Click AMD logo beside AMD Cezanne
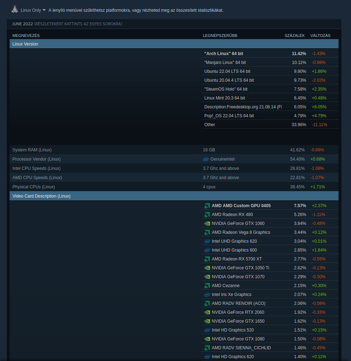This screenshot has height=361, width=351. click(x=207, y=286)
